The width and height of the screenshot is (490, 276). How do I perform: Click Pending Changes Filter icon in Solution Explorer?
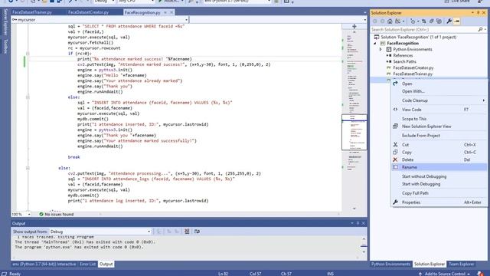(413, 21)
